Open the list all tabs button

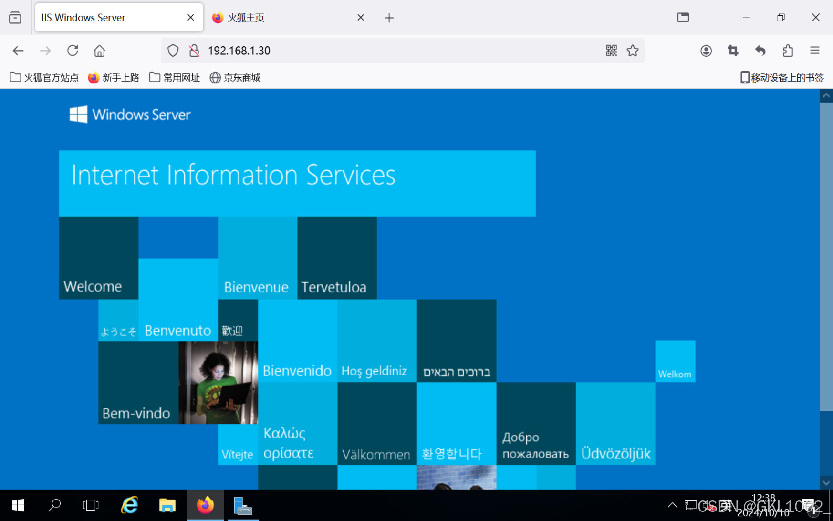click(15, 18)
